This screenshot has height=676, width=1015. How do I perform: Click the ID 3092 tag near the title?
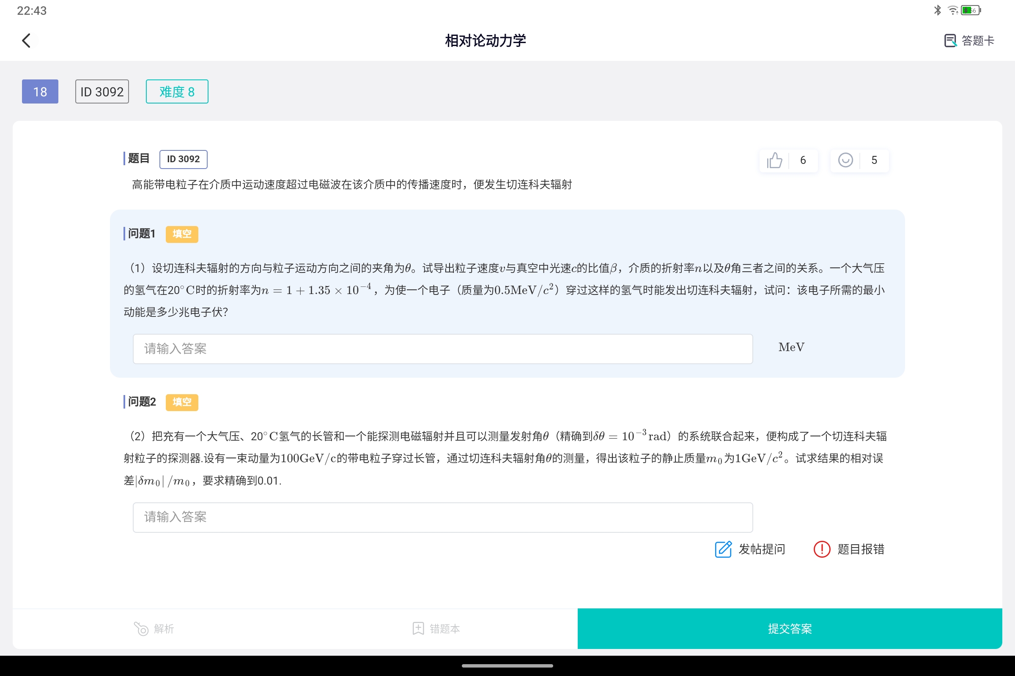[102, 91]
